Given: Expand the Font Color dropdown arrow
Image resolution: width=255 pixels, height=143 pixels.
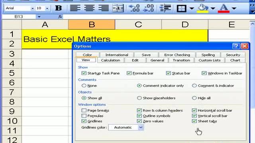Looking at the screenshot, I should [x=234, y=8].
